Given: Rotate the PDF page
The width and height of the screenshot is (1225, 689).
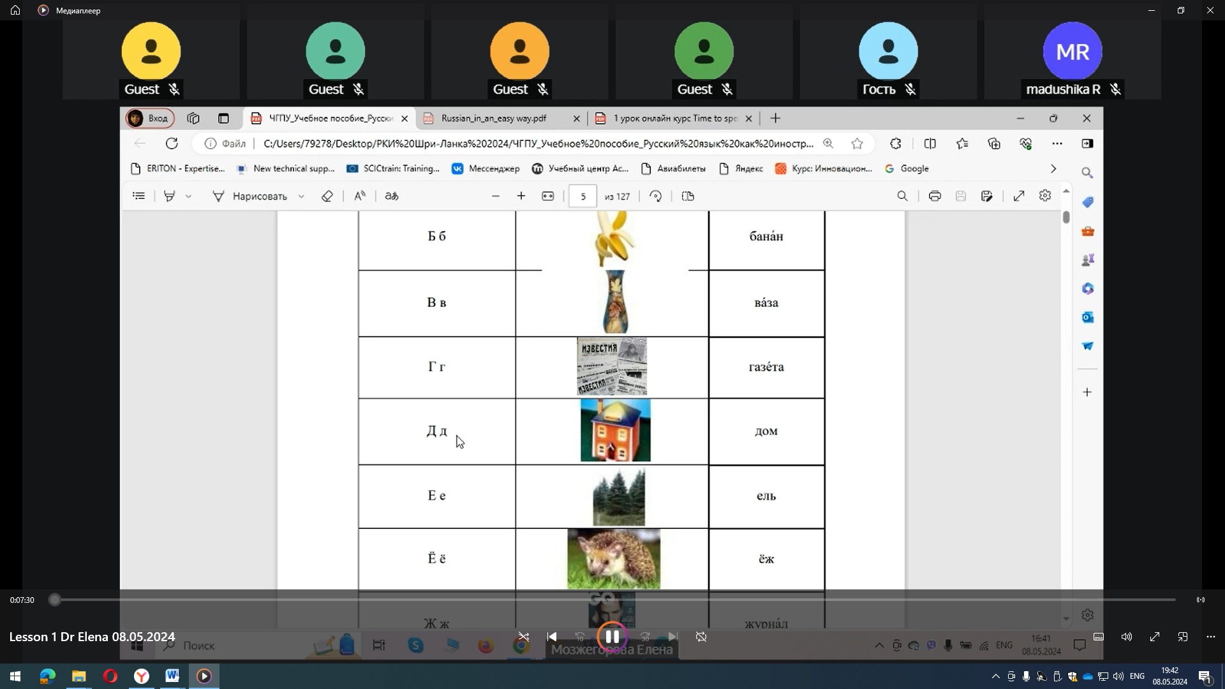Looking at the screenshot, I should click(x=656, y=196).
